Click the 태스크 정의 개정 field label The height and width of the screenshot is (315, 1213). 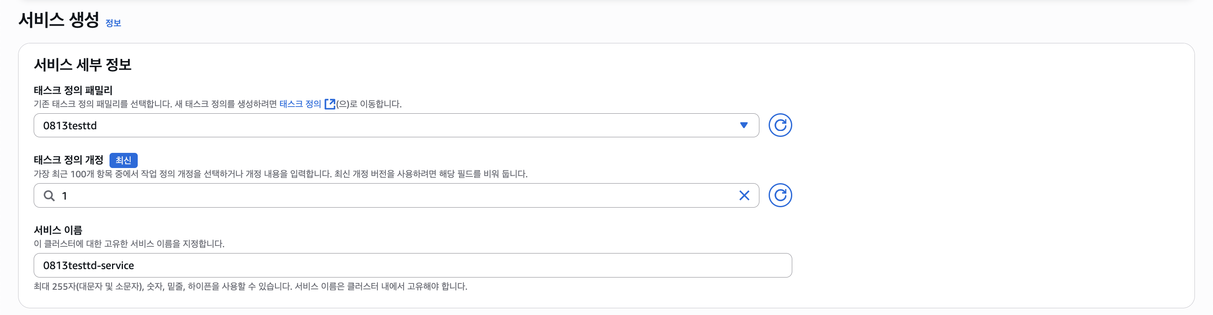(x=68, y=160)
